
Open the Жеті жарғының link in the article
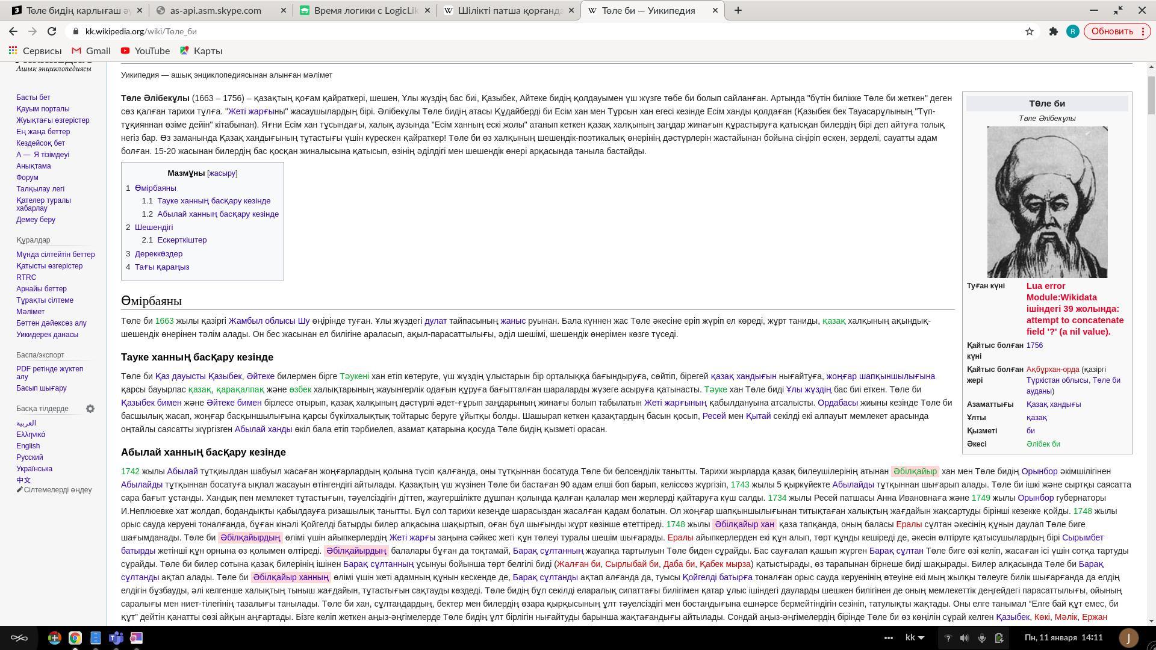point(675,403)
